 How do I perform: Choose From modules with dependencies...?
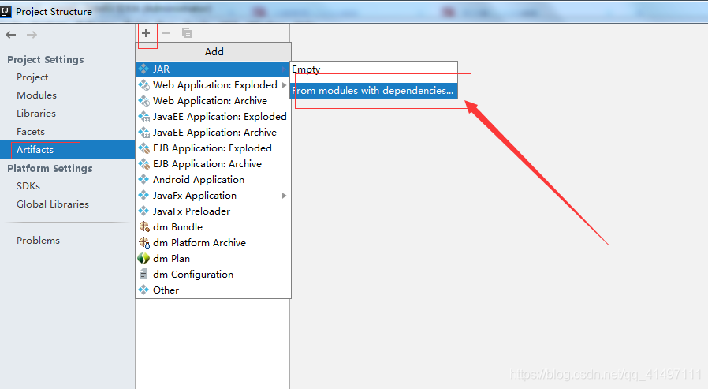374,91
